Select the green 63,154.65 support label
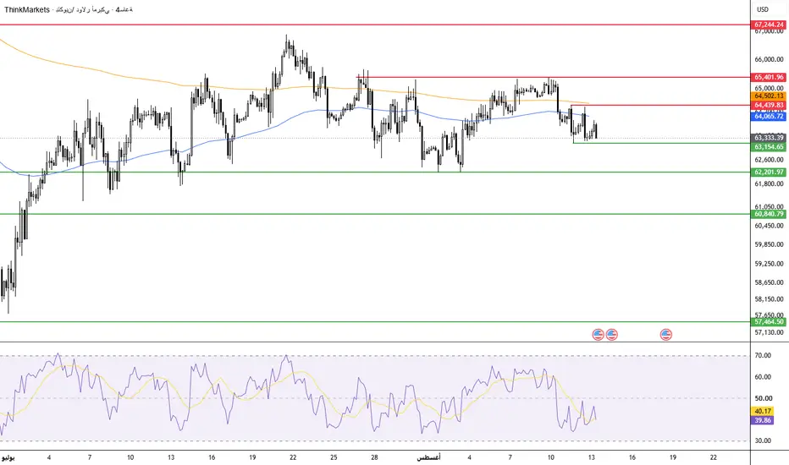The height and width of the screenshot is (465, 789). (x=770, y=147)
